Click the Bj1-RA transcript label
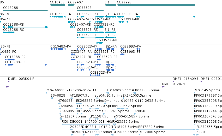 click(110, 14)
